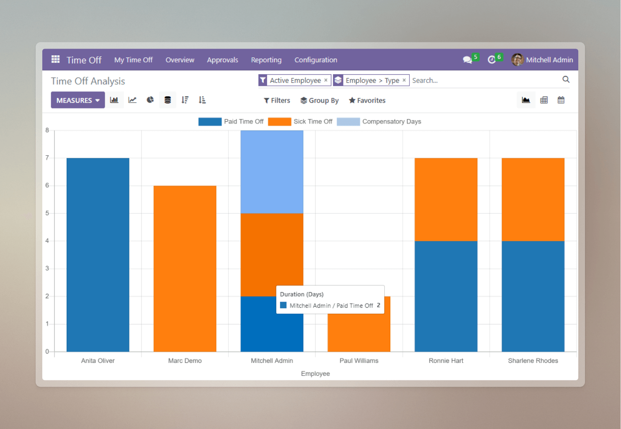The width and height of the screenshot is (621, 429).
Task: Click the Duration (Days) tooltip title
Action: [302, 295]
